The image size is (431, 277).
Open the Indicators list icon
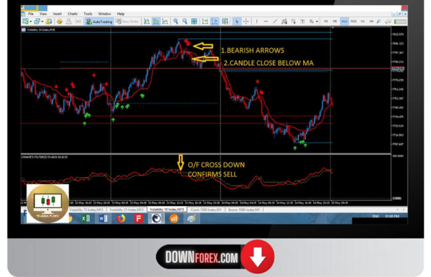click(x=225, y=22)
